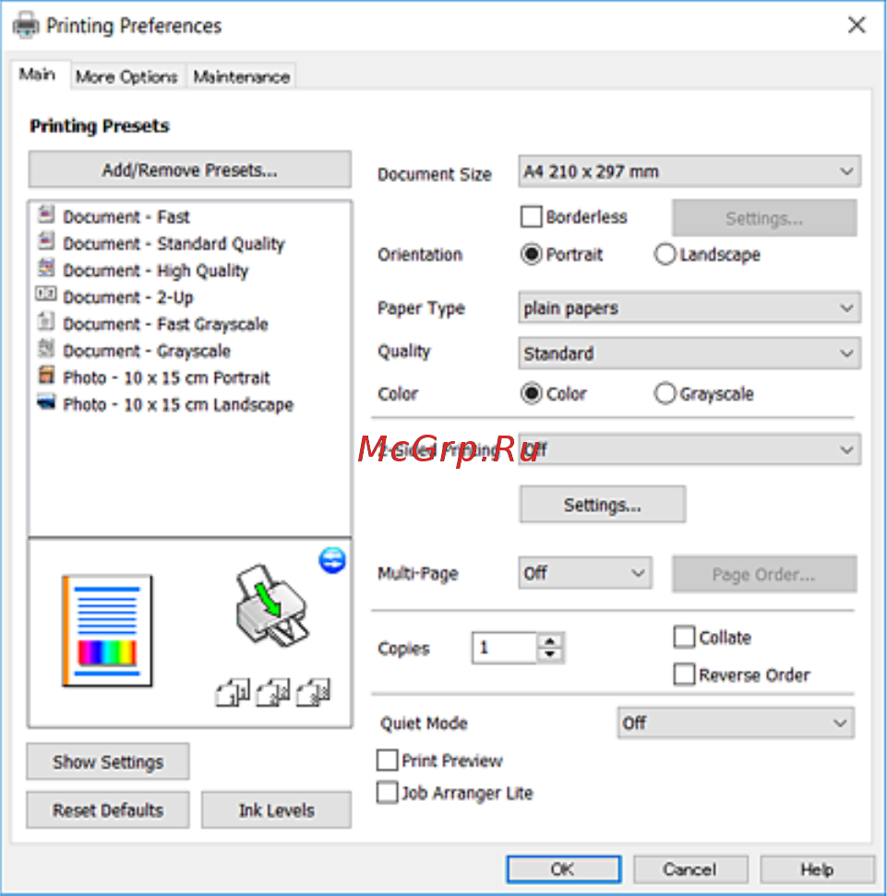Viewport: 887px width, 896px height.
Task: Click inside the Copies input field
Action: click(503, 647)
